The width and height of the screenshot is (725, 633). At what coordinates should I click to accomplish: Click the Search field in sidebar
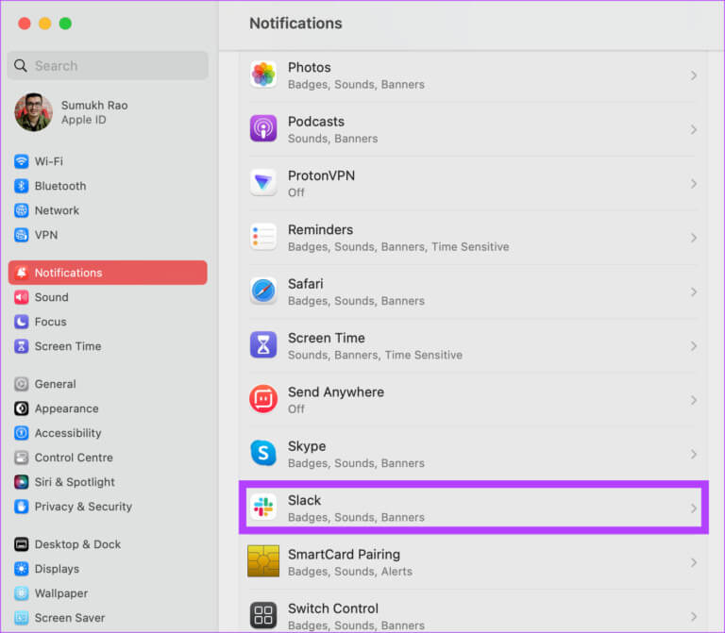[108, 66]
